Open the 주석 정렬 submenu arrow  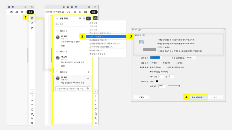point(123,23)
